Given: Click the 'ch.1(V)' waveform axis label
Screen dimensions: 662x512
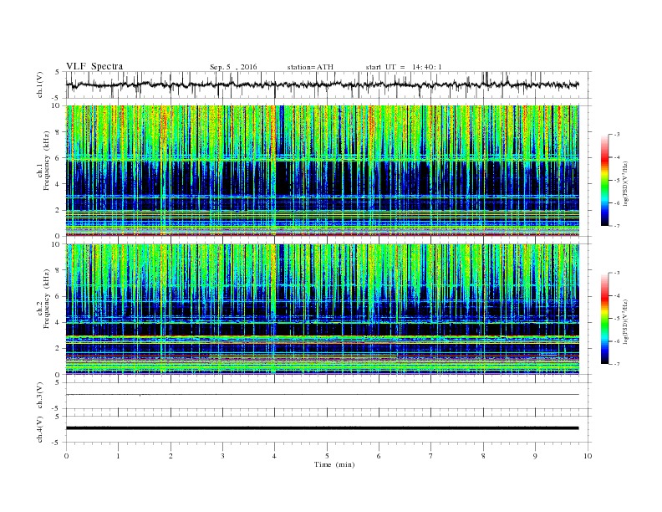Looking at the screenshot, I should click(x=39, y=84).
